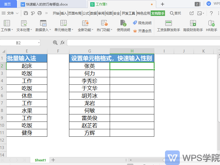Expand more quick access toolbar commands
Viewport: 220px width, 165px height.
pos(46,13)
